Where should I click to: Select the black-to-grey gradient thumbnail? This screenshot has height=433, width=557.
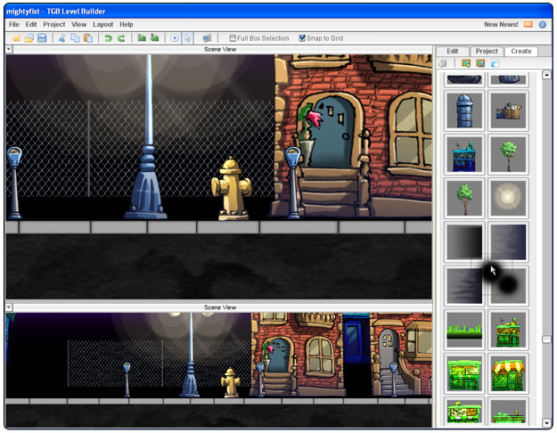(464, 242)
